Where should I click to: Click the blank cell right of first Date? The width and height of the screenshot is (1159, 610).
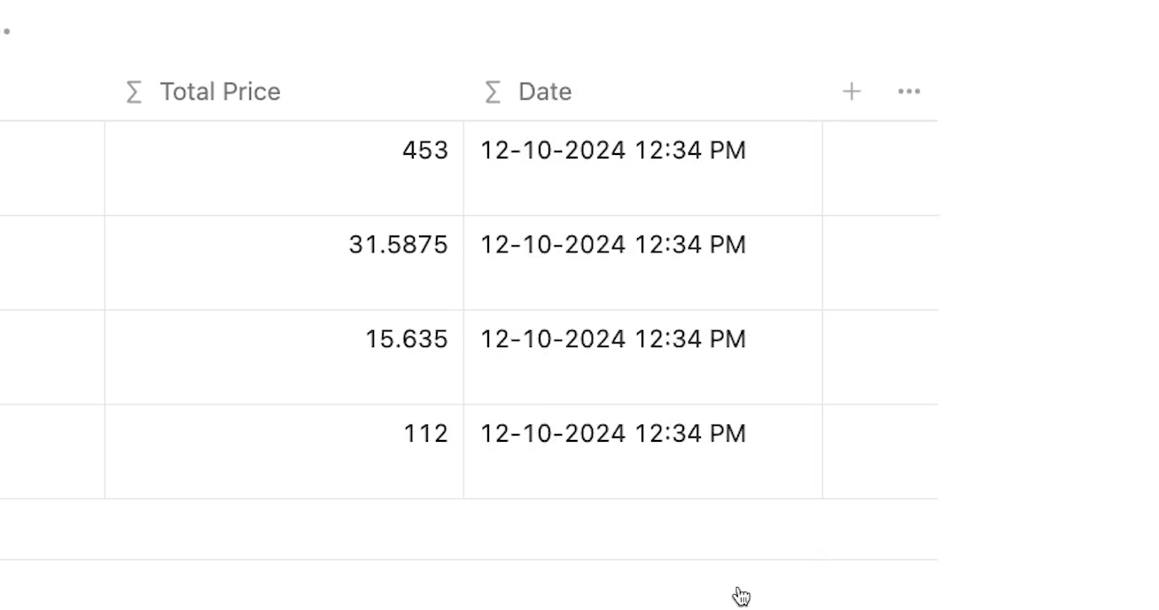coord(880,168)
